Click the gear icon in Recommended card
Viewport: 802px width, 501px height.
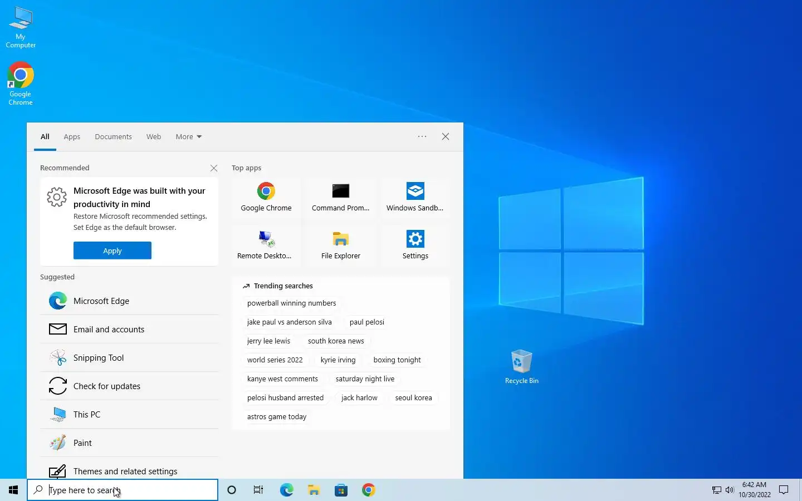pyautogui.click(x=57, y=197)
